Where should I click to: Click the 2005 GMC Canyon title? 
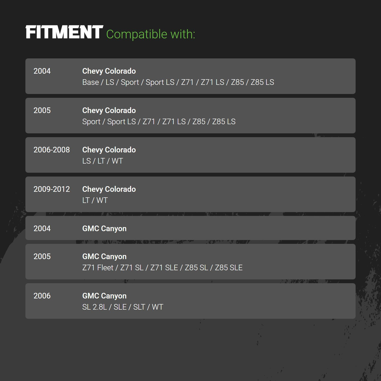[x=104, y=257]
